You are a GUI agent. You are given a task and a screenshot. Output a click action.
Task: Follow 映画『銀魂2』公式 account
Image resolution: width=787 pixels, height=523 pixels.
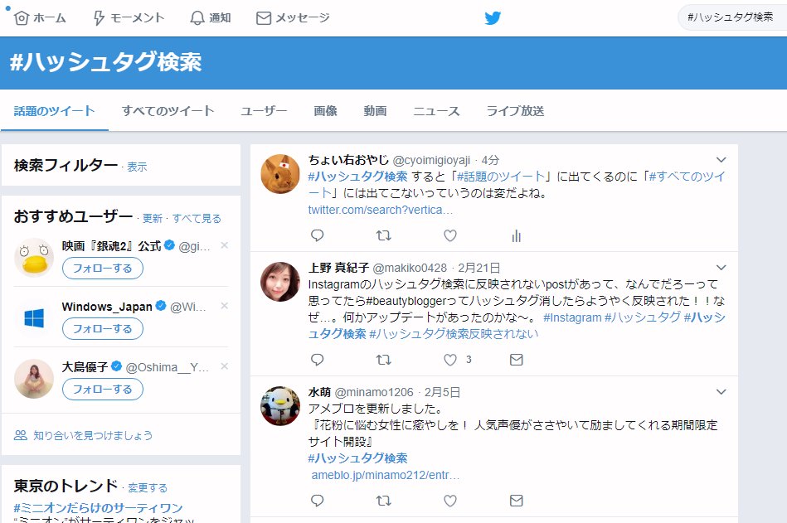102,269
